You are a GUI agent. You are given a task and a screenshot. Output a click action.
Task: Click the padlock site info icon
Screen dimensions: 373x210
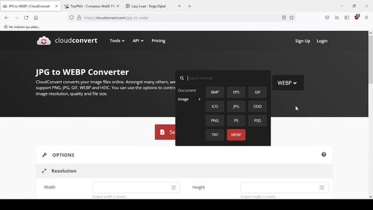79,17
